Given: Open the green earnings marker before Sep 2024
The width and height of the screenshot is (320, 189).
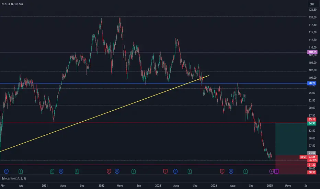Looking at the screenshot, I should coord(245,171).
